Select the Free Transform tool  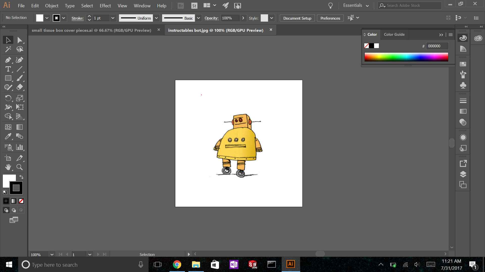click(20, 107)
